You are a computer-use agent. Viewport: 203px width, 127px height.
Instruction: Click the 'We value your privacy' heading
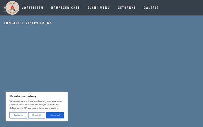23,96
